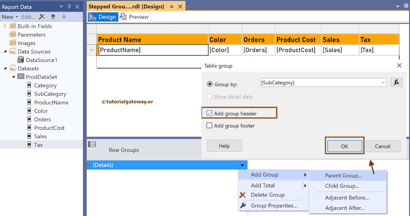This screenshot has width=410, height=216.
Task: Click the fx expression button
Action: (396, 82)
